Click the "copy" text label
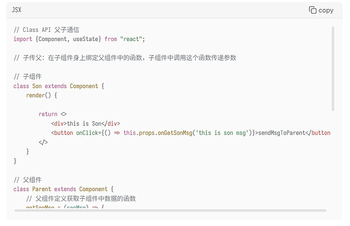This screenshot has width=350, height=226. [x=326, y=11]
